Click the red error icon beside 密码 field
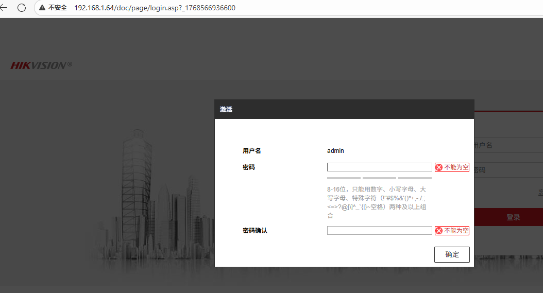The width and height of the screenshot is (543, 293). point(439,167)
